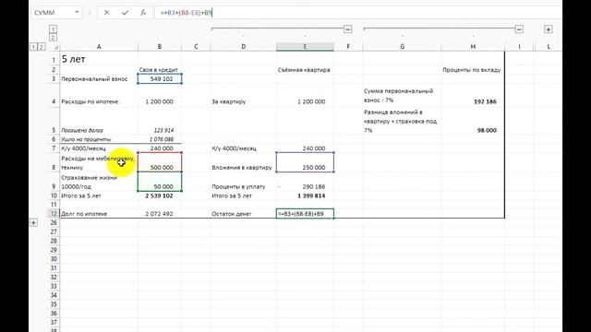Select column A header

(x=99, y=47)
